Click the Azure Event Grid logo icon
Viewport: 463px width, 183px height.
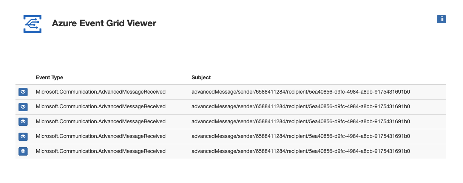(32, 24)
